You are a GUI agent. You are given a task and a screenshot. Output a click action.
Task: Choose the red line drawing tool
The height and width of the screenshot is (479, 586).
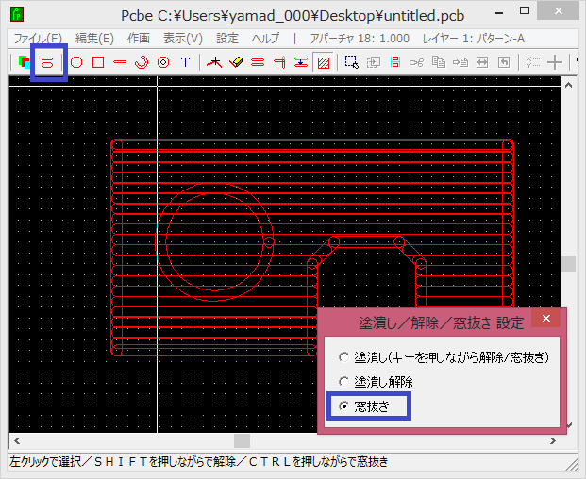[120, 62]
